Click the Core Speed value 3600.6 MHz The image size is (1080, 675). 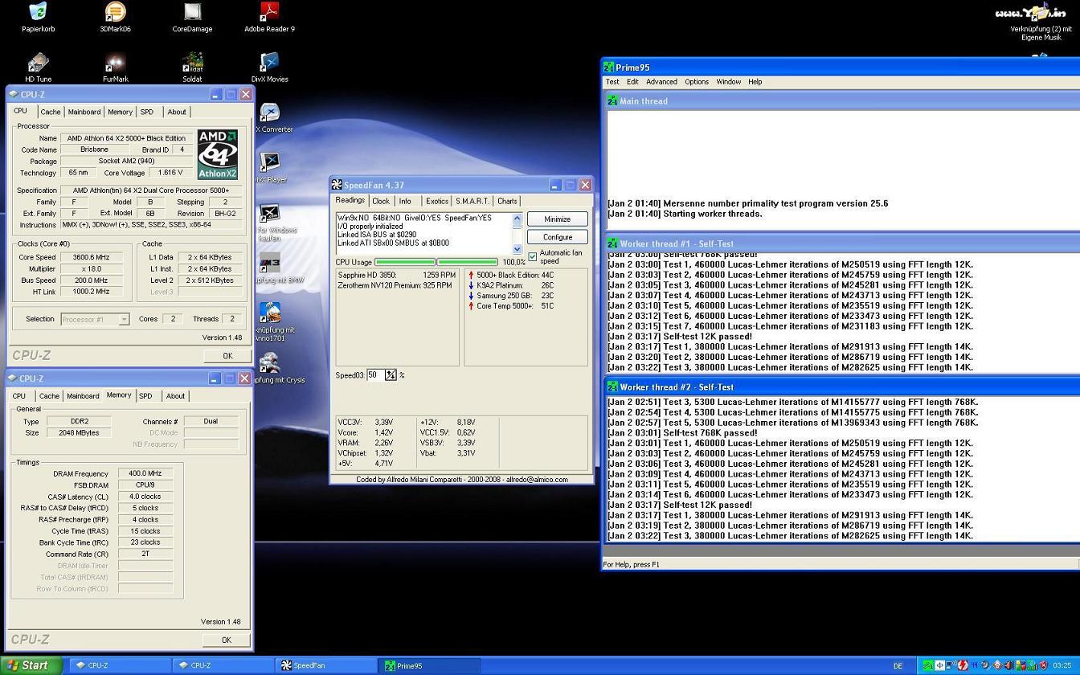pos(91,257)
